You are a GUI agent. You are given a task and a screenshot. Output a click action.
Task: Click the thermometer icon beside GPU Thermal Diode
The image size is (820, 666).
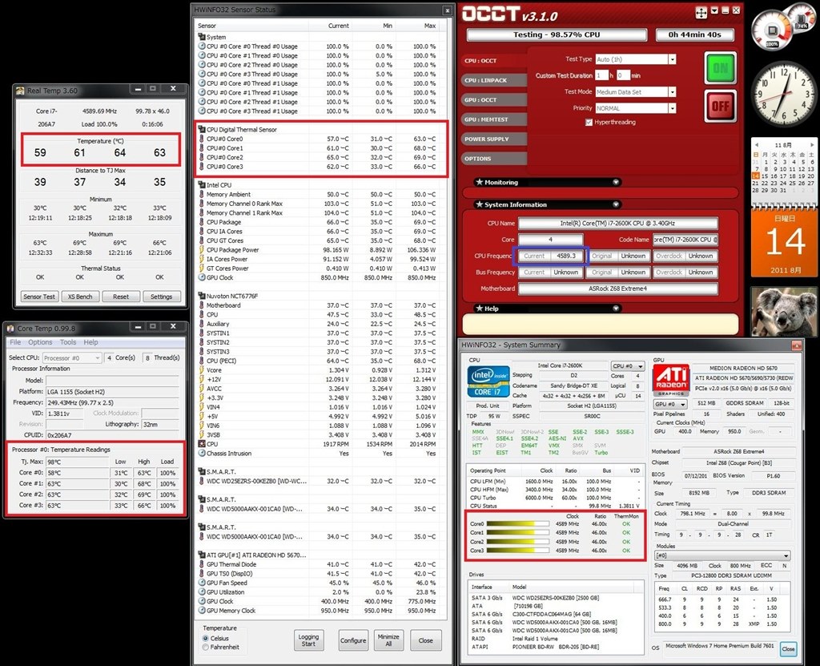(202, 564)
